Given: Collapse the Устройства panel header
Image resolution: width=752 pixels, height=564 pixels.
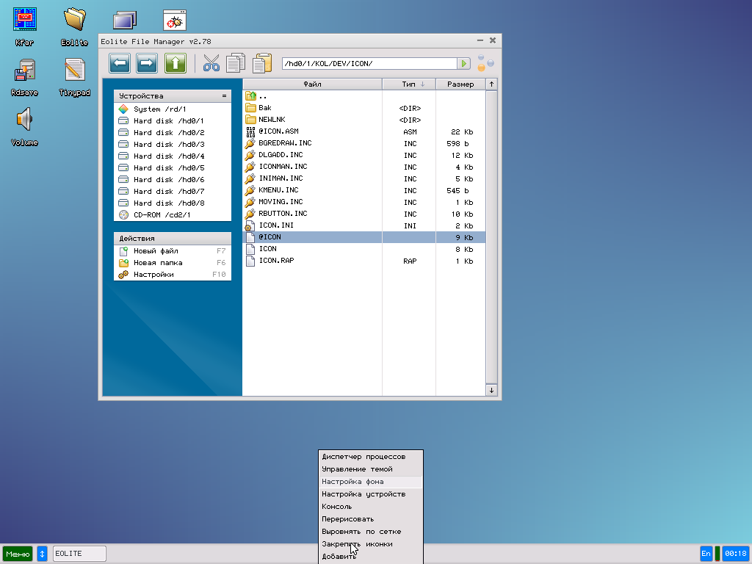Looking at the screenshot, I should click(224, 96).
